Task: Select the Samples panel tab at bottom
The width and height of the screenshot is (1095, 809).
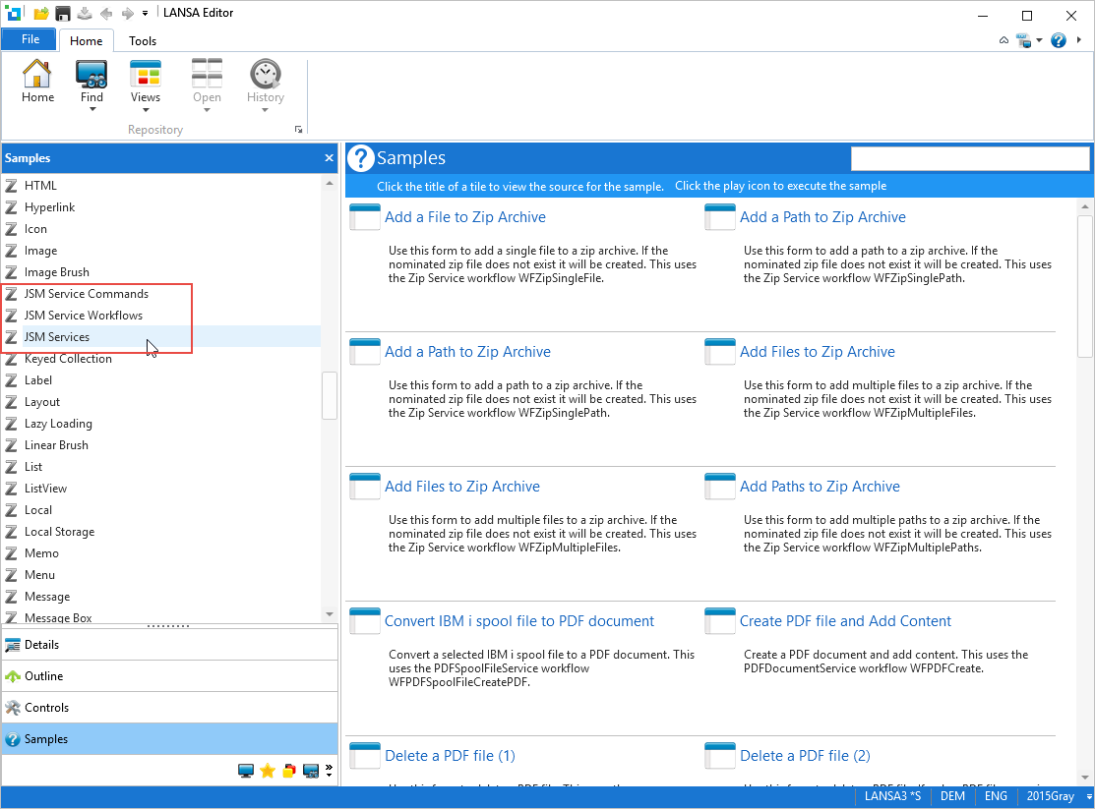Action: (x=169, y=739)
